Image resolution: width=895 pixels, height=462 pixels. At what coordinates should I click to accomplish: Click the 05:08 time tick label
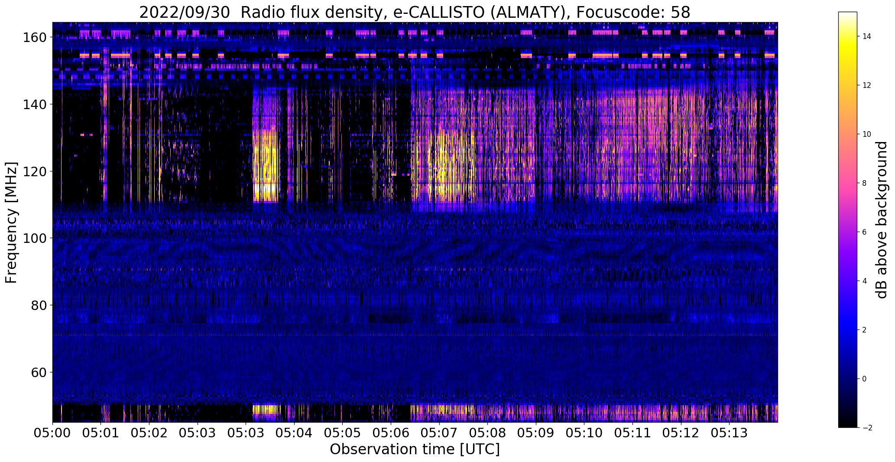click(487, 432)
